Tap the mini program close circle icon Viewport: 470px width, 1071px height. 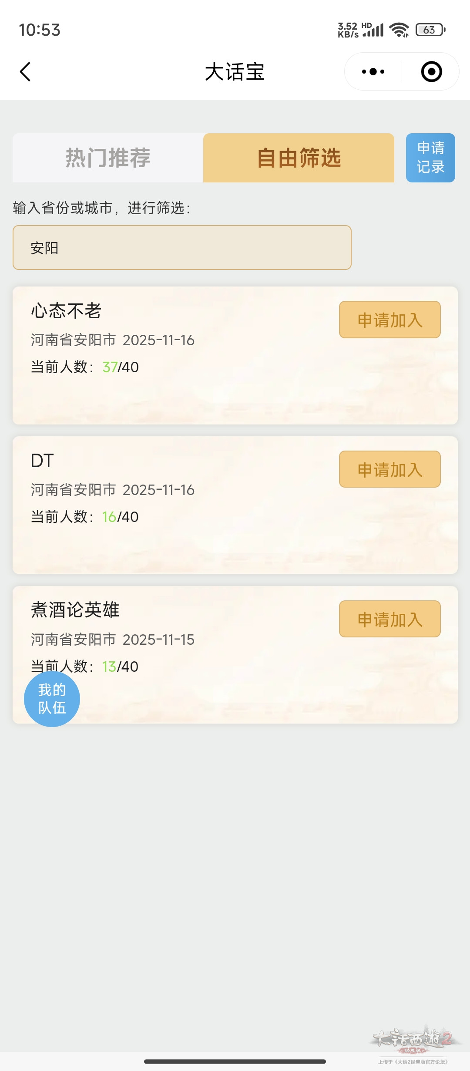point(431,72)
